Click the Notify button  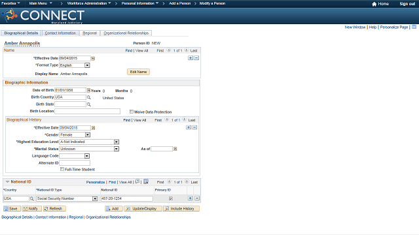pyautogui.click(x=31, y=209)
